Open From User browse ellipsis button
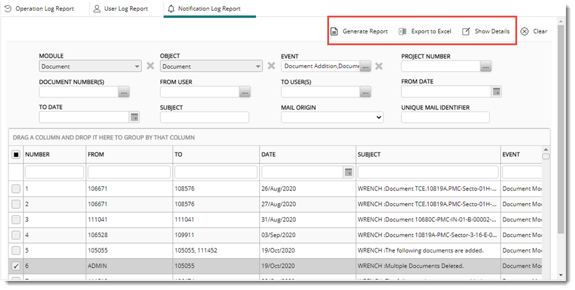 point(245,92)
